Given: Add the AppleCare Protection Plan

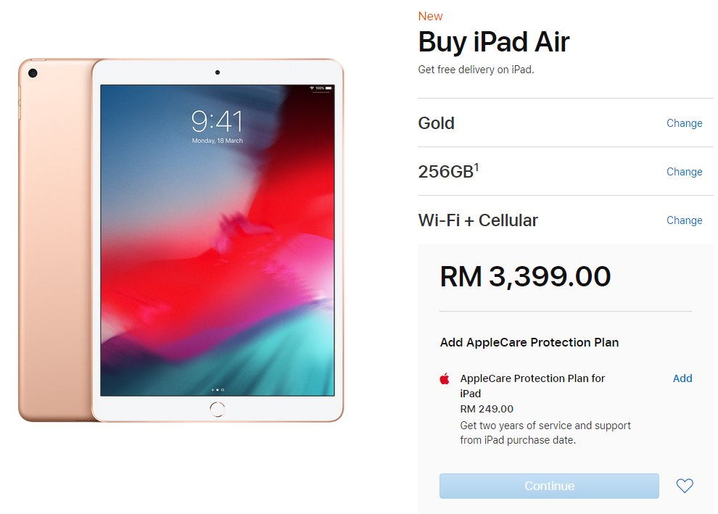Looking at the screenshot, I should point(682,378).
